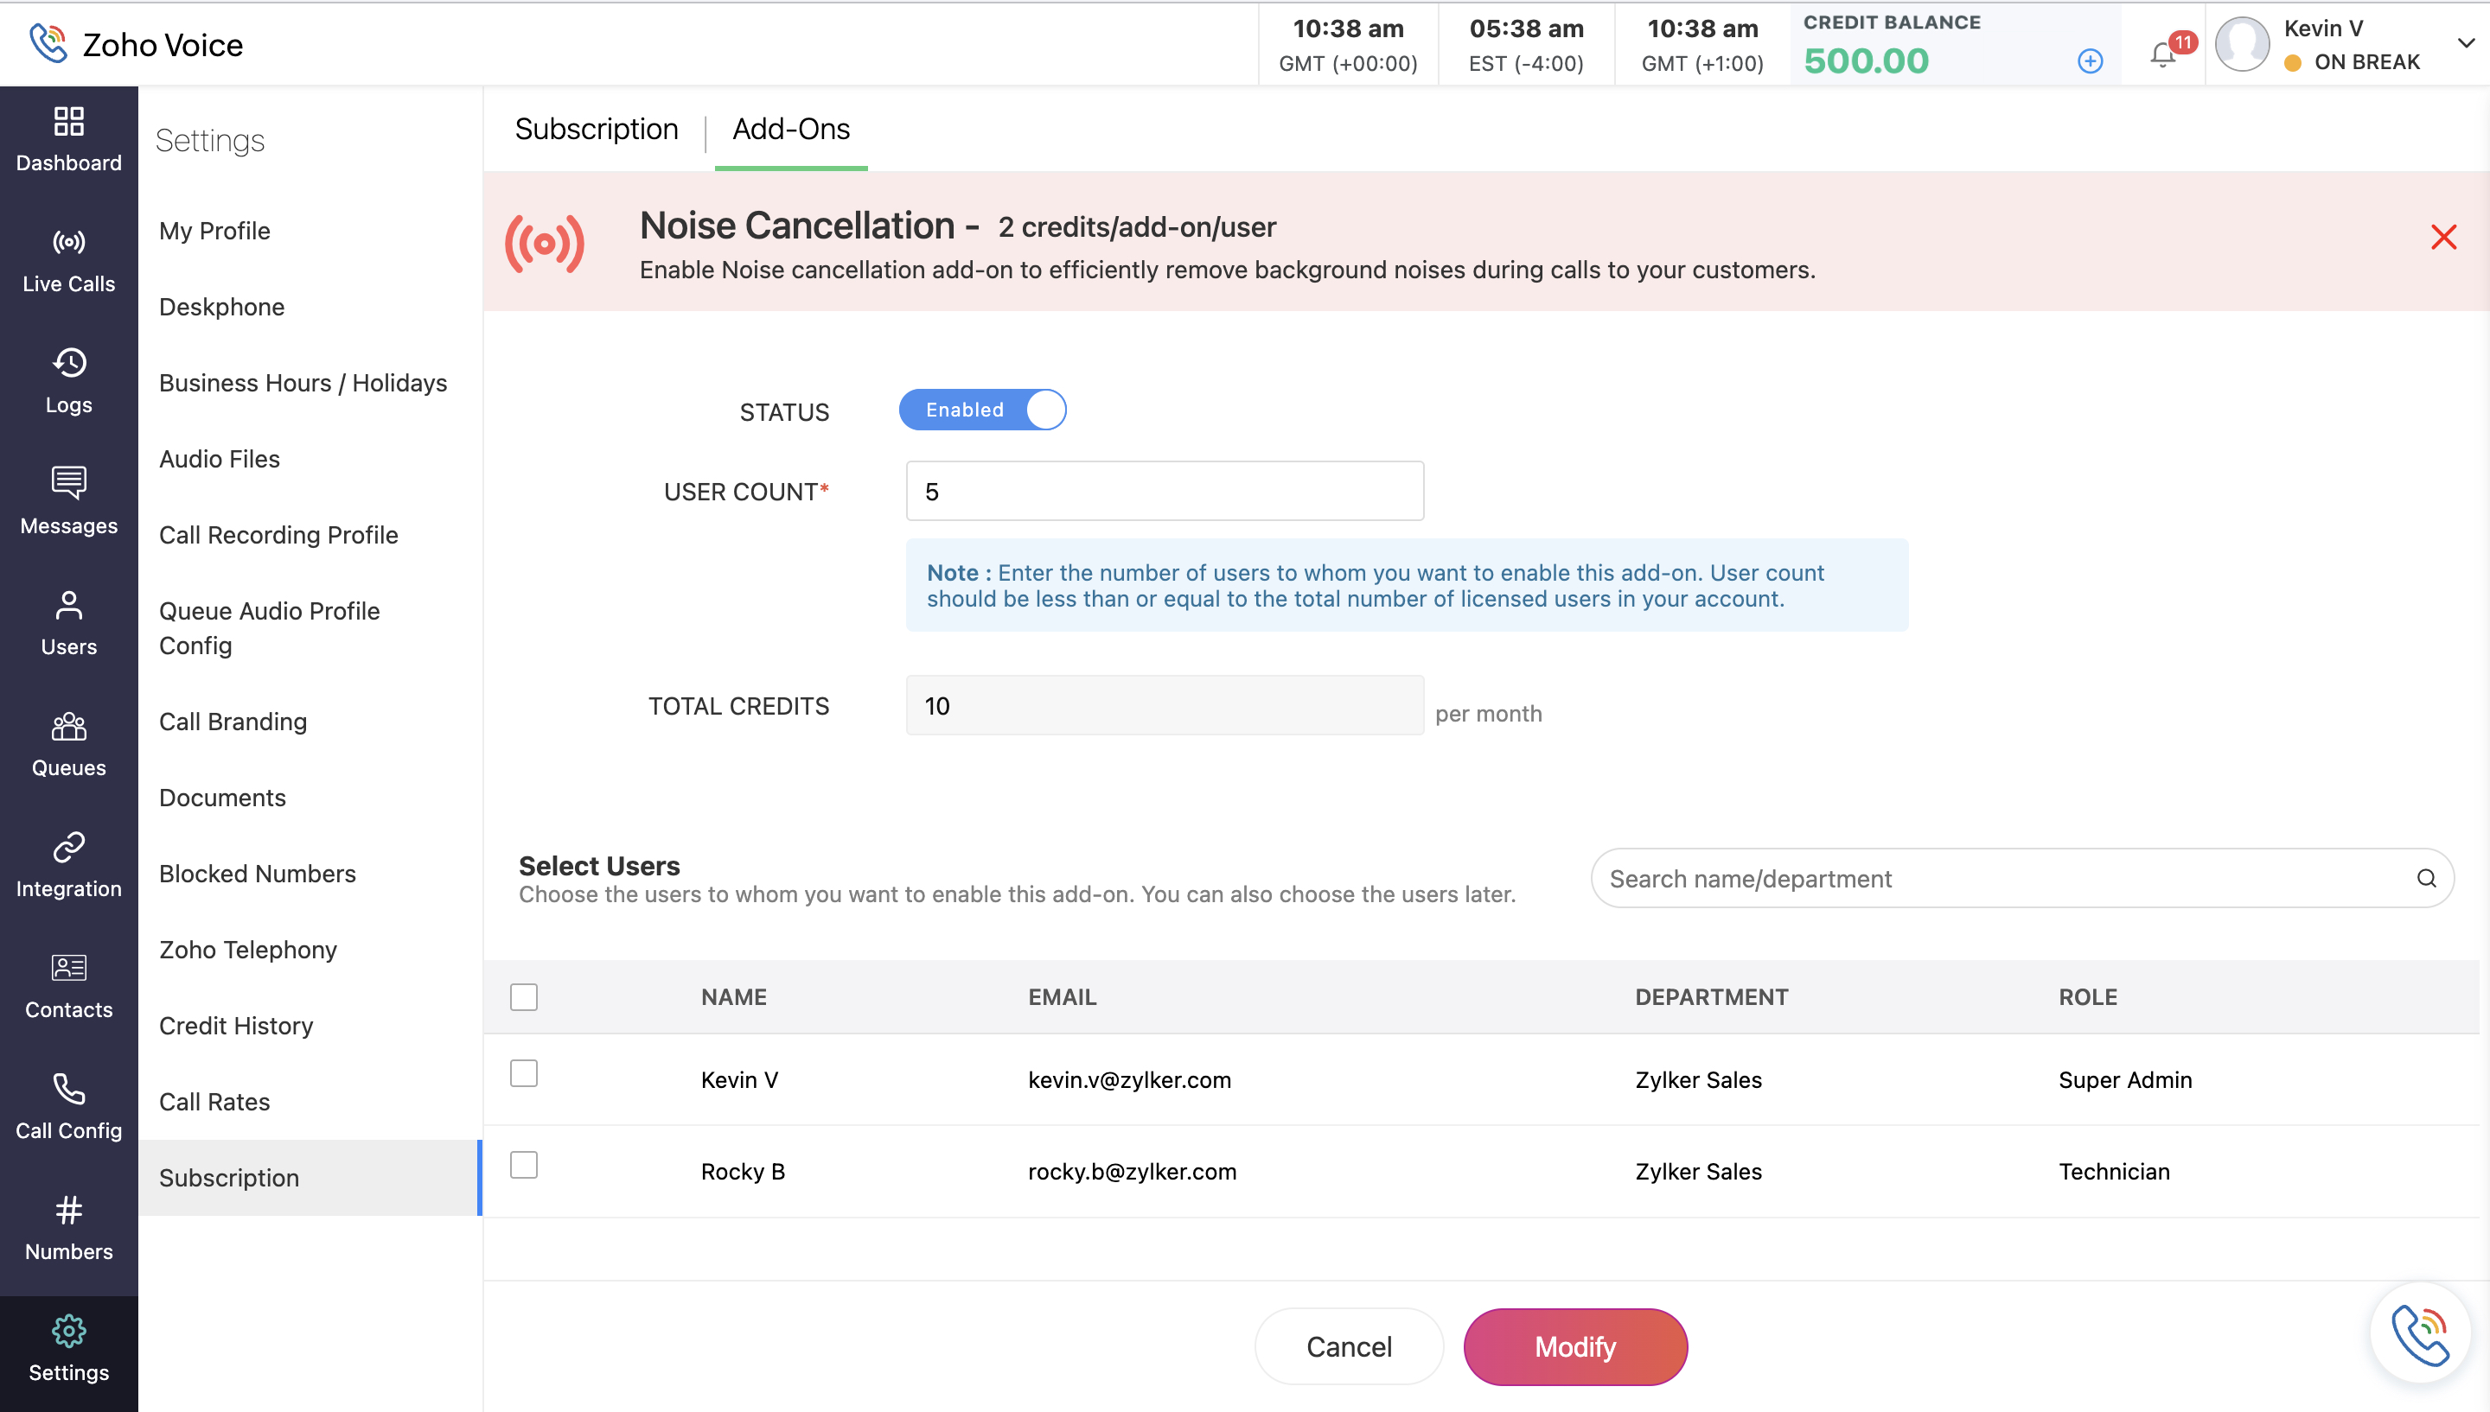
Task: Click the Cancel button
Action: (x=1348, y=1346)
